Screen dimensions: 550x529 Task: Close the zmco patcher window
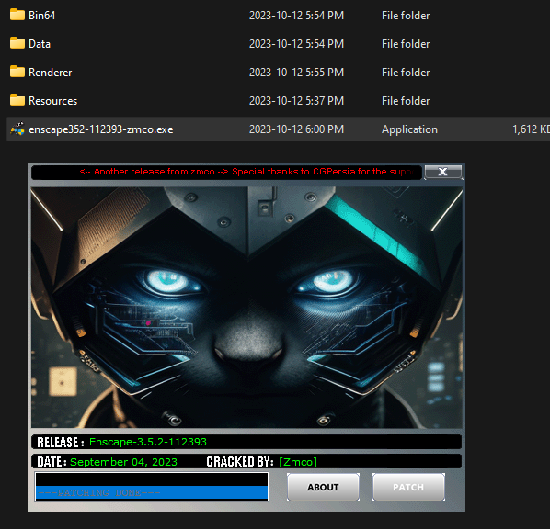coord(443,172)
